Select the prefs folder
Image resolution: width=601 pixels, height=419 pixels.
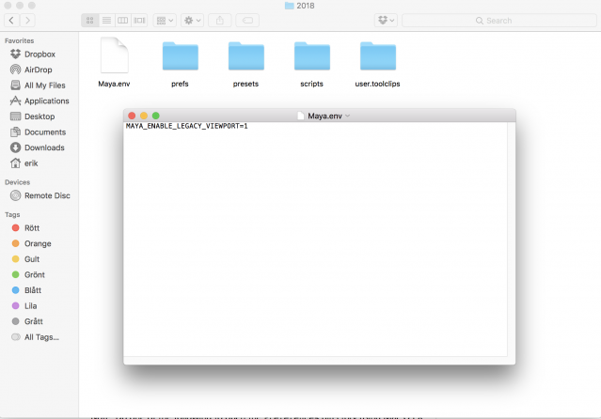[x=181, y=56]
